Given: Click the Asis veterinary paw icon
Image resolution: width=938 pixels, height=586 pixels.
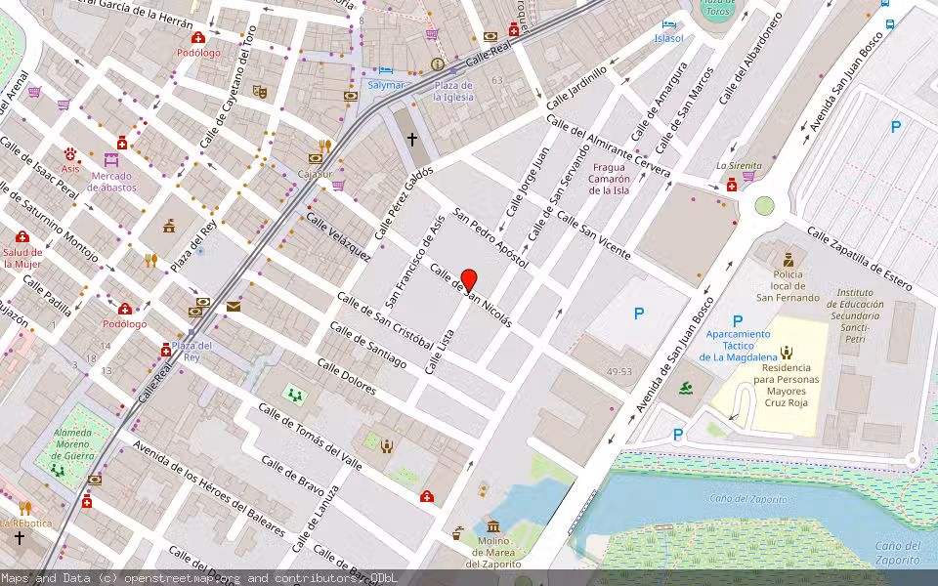Looking at the screenshot, I should tap(70, 154).
